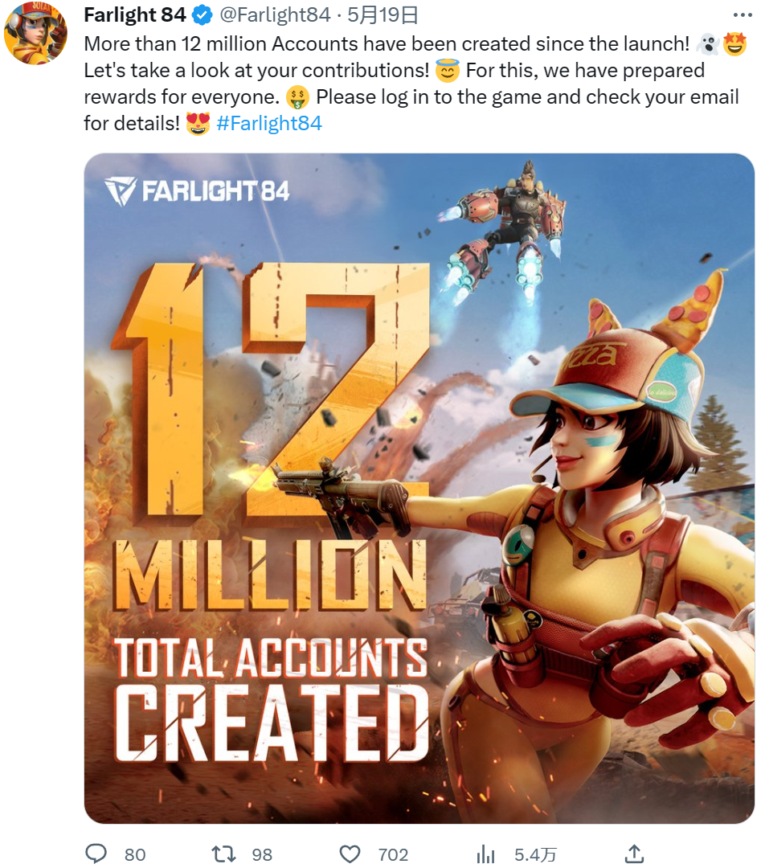Click the share upload icon
This screenshot has height=868, width=761.
click(x=634, y=854)
